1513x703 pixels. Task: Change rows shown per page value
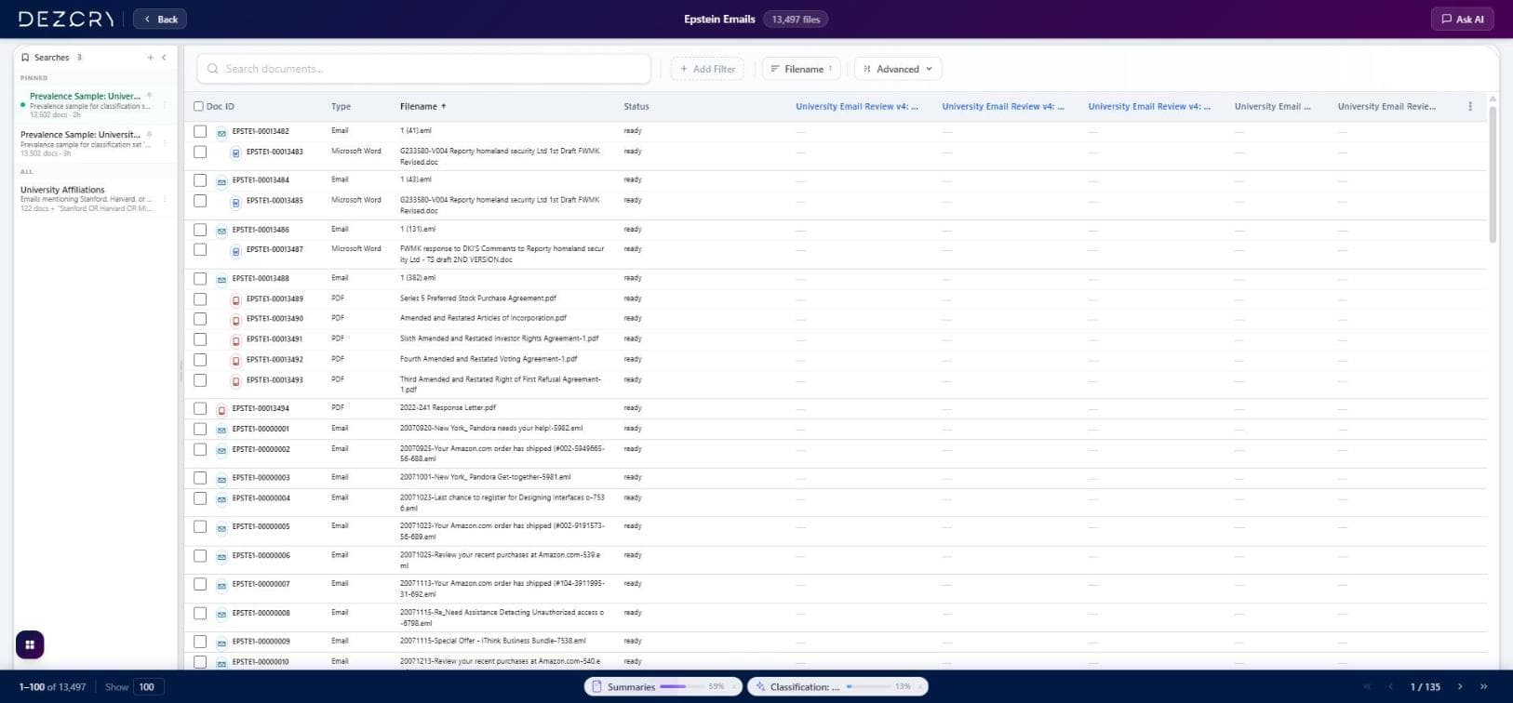pos(148,686)
